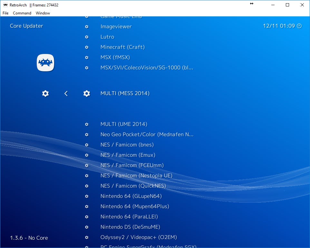
Task: Click gear icon beside Lutro
Action: click(x=87, y=37)
